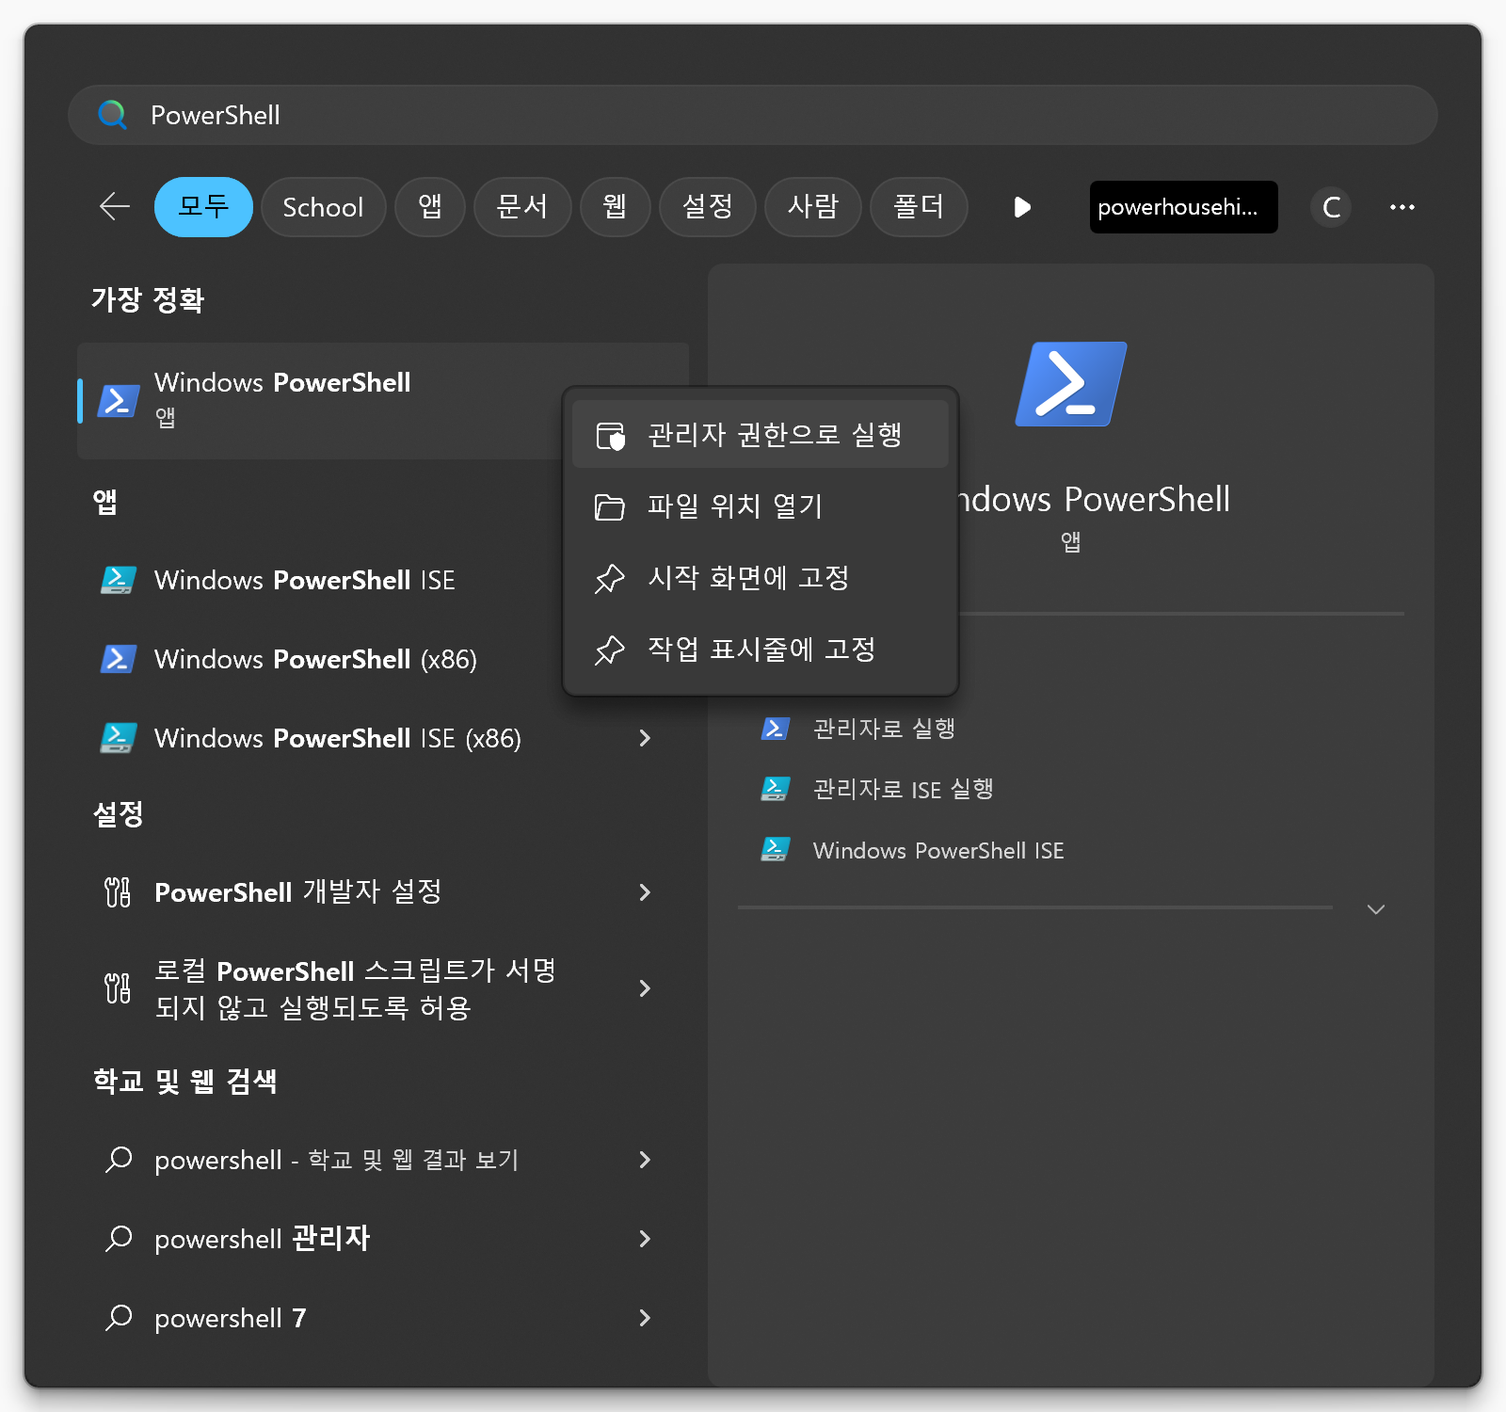Click 관리자로 ISE 실행 in preview pane
The width and height of the screenshot is (1506, 1412).
point(904,789)
